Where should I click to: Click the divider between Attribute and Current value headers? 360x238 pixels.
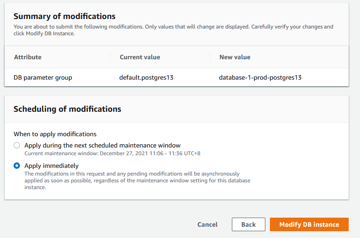point(110,57)
